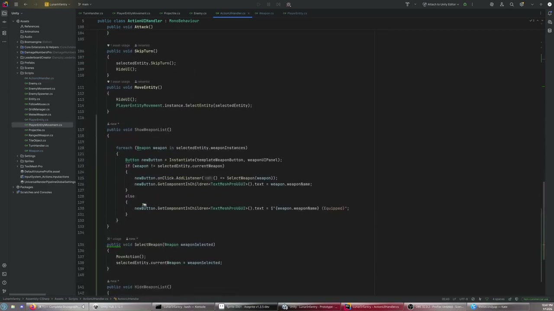This screenshot has height=311, width=554.
Task: Switch to PlayerEntity.cs tab
Action: pos(295,13)
